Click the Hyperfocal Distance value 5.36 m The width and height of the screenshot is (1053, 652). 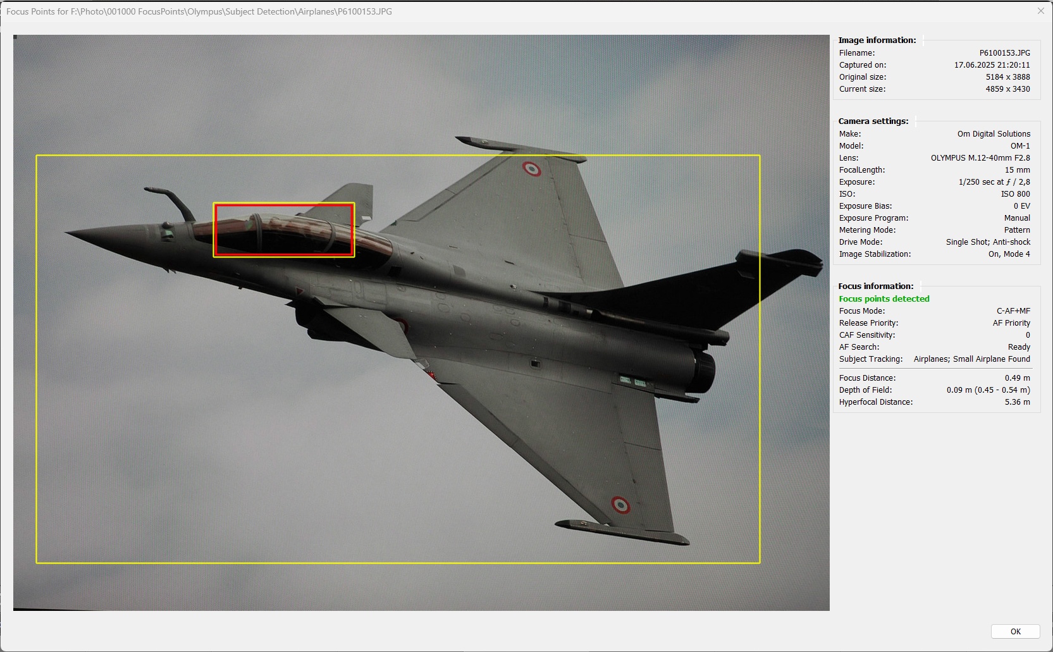point(1017,402)
